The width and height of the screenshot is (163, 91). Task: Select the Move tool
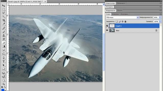point(4,6)
